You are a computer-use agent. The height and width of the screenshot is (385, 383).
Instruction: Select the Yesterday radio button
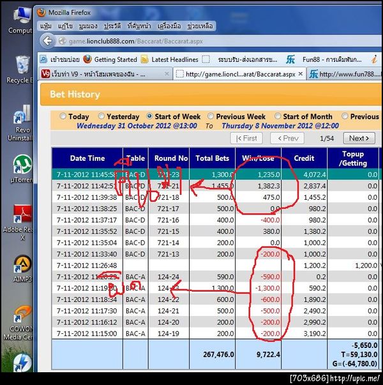point(101,116)
